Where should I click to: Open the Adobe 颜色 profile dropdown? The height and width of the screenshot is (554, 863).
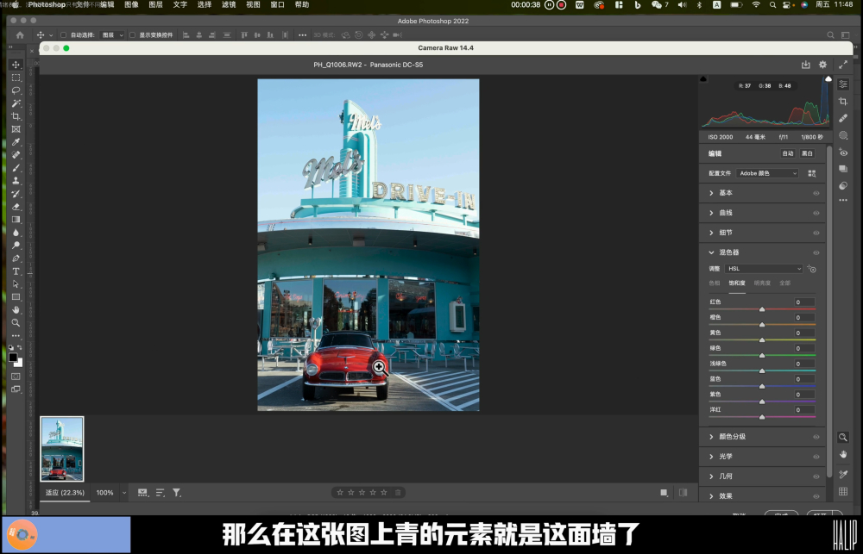tap(767, 173)
